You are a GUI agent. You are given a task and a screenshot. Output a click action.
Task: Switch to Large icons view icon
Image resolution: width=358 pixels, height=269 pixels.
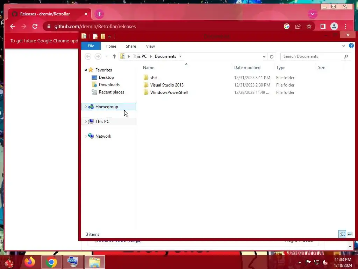point(350,234)
